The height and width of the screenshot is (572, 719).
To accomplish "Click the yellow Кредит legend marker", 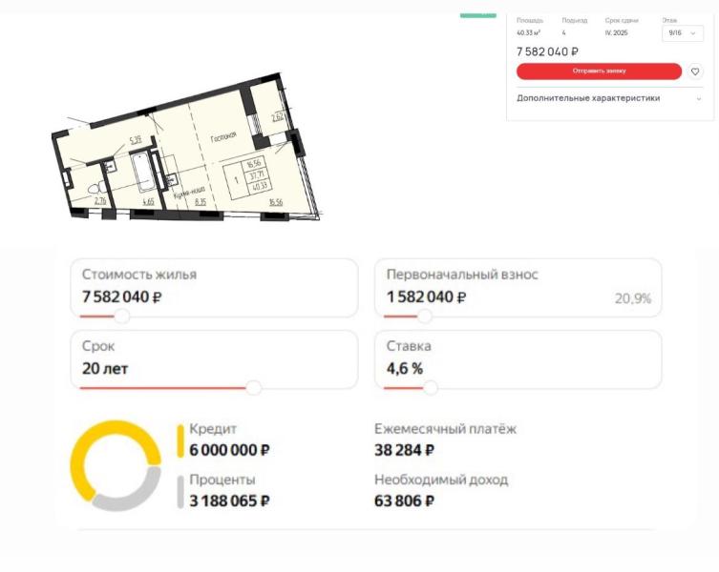I will 180,439.
